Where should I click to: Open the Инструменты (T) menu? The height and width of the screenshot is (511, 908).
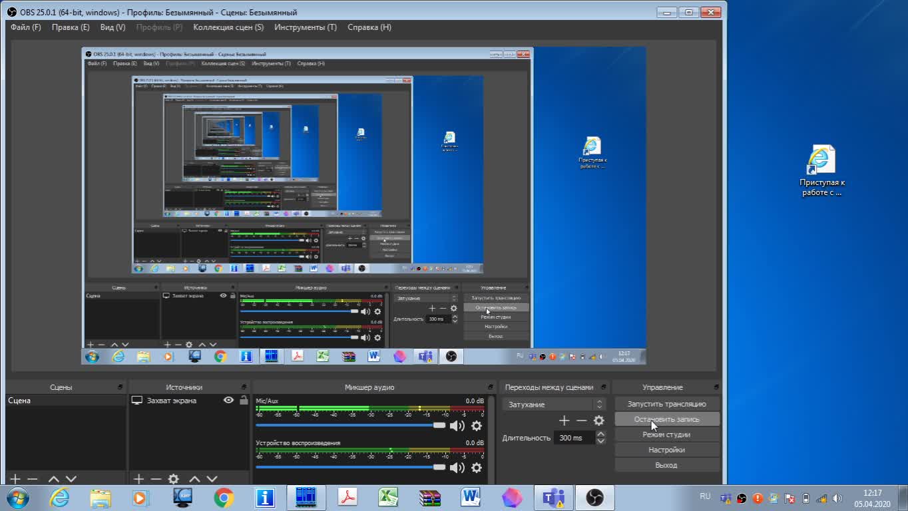click(306, 27)
